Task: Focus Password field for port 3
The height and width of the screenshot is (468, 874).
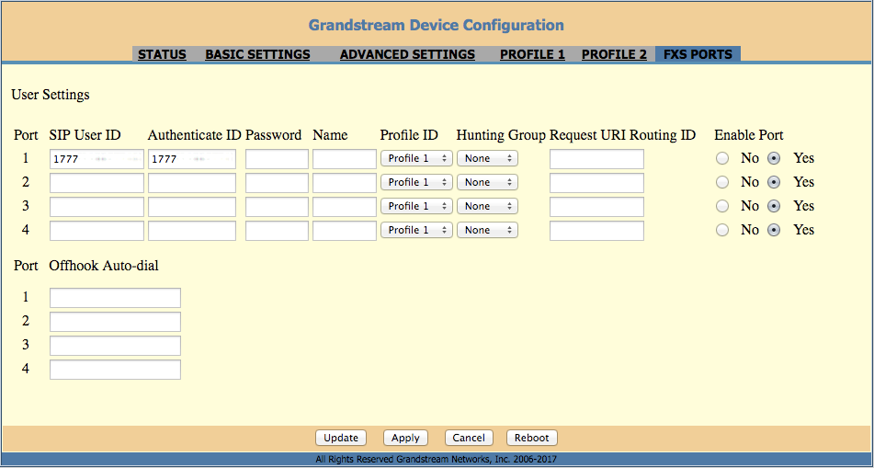Action: [x=277, y=207]
